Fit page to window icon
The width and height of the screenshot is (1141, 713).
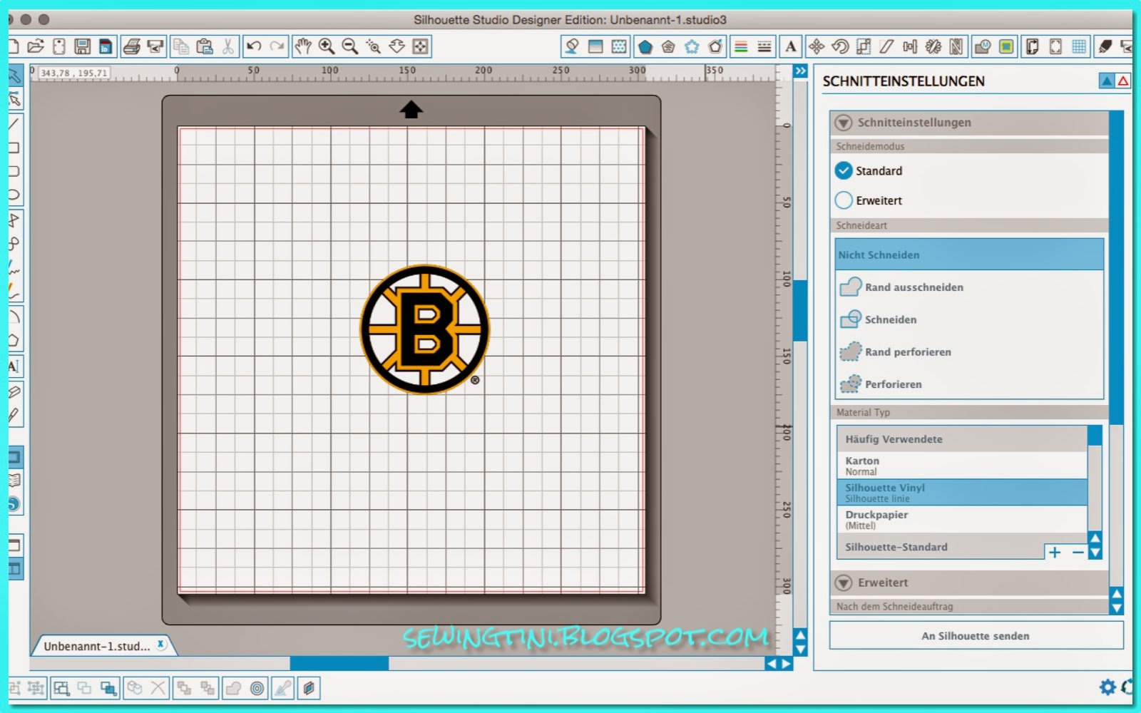(421, 47)
